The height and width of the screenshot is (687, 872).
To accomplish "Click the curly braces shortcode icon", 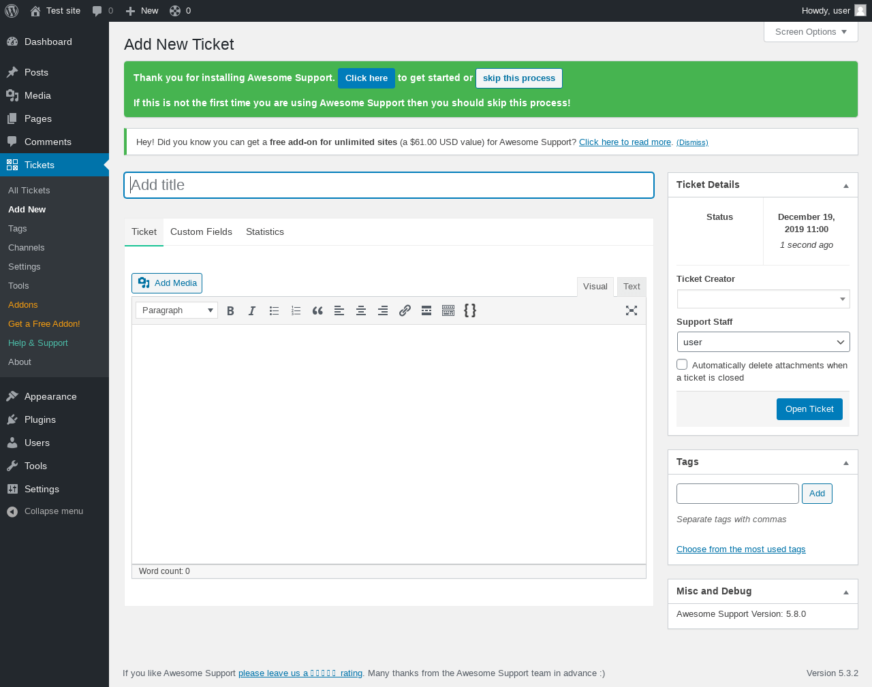I will click(x=470, y=310).
